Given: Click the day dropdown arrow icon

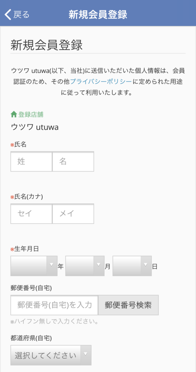Looking at the screenshot, I should 146,265.
